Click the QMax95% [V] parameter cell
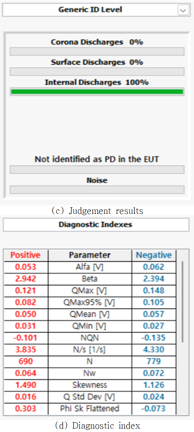194x432 pixels. coord(90,303)
